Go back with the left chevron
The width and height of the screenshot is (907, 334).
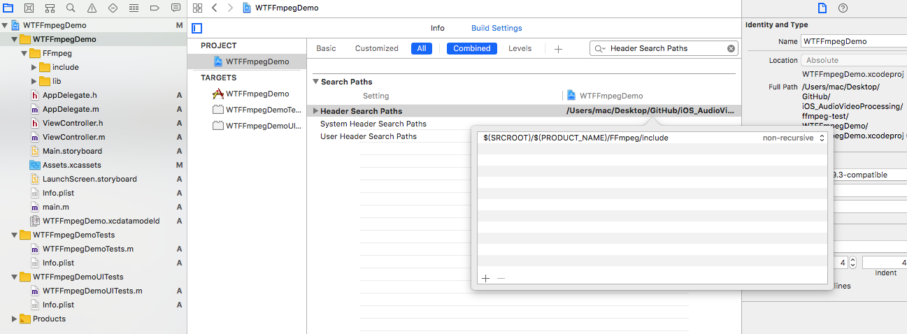[x=215, y=8]
